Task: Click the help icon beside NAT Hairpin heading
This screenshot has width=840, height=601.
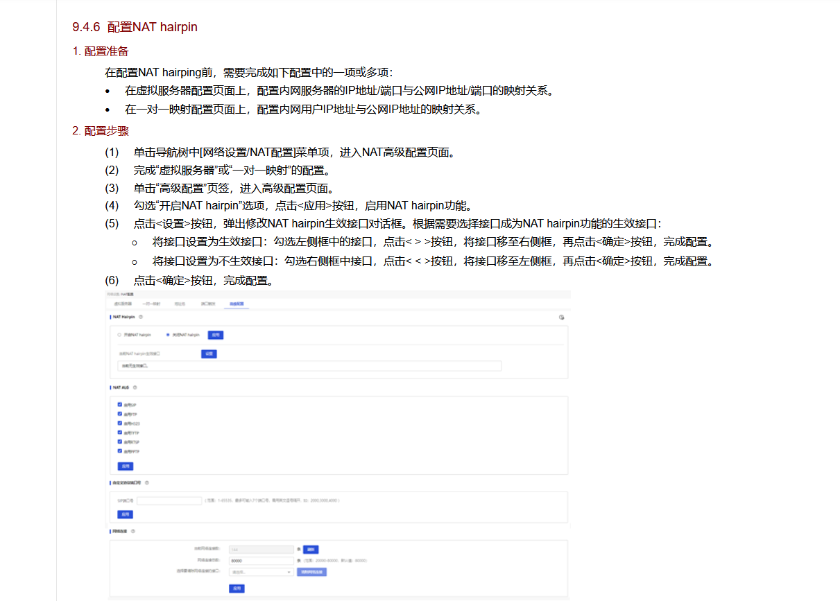Action: click(x=141, y=317)
